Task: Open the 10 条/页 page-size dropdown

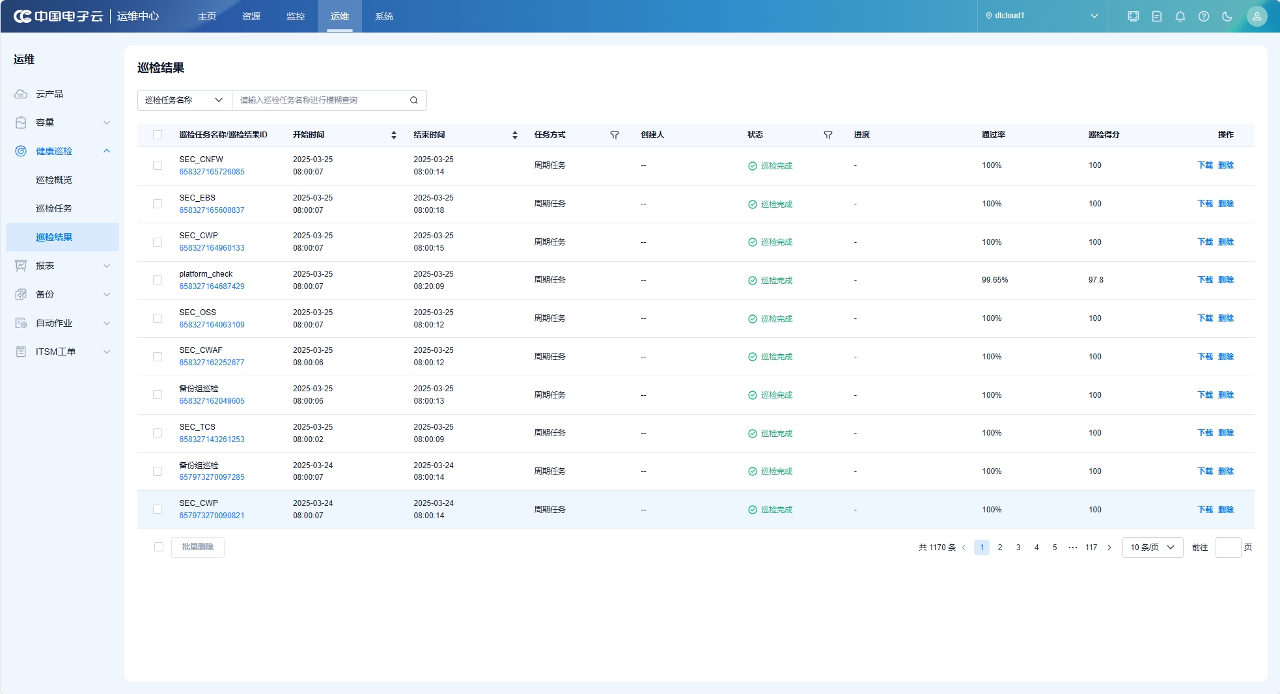Action: (x=1152, y=548)
